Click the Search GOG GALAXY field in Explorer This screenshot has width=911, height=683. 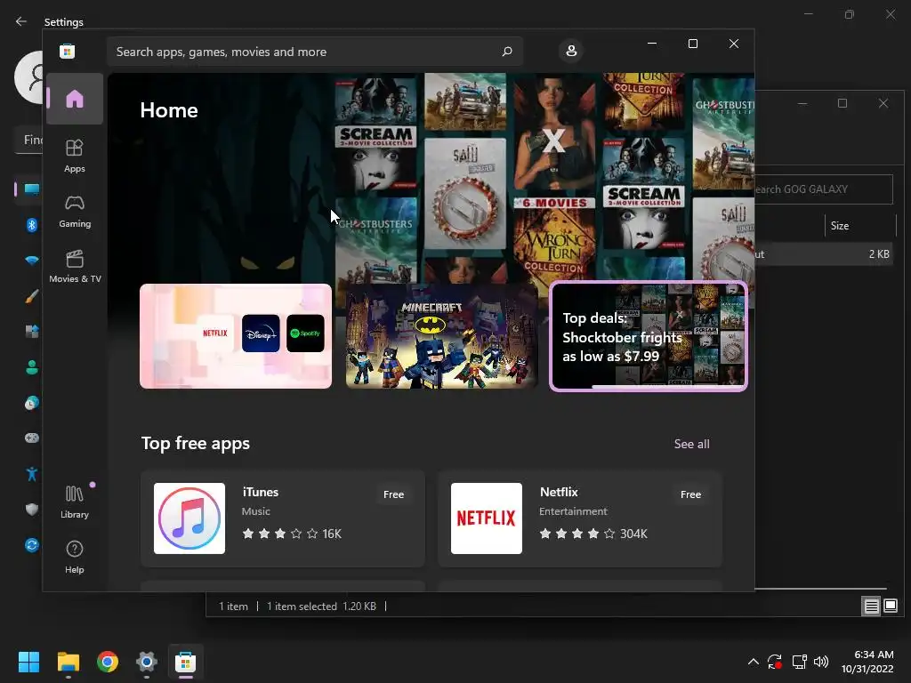[823, 189]
